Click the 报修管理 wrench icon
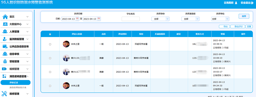 point(4,94)
